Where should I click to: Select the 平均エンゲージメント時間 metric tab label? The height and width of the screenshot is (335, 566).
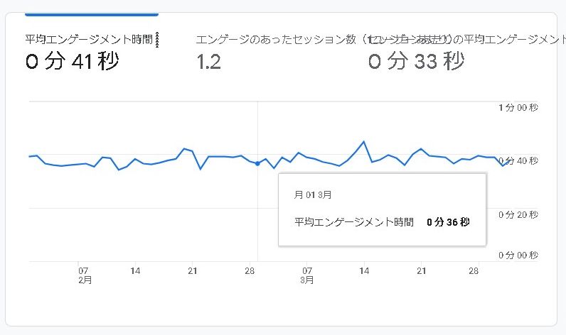pos(88,39)
